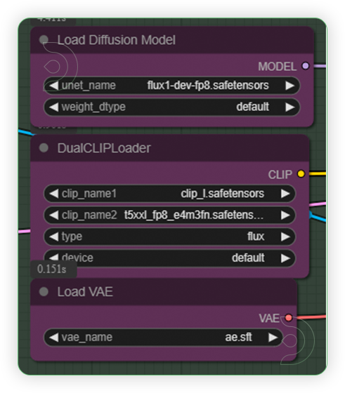Select previous clip_name1 file with left arrow
This screenshot has height=393, width=345.
[x=53, y=194]
